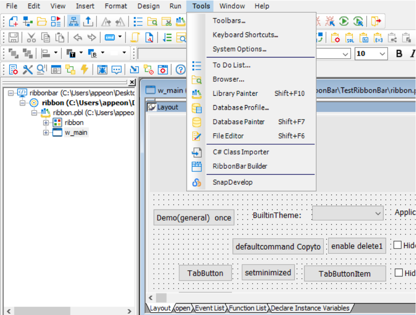Click the open folder icon in top toolbar

[42, 21]
